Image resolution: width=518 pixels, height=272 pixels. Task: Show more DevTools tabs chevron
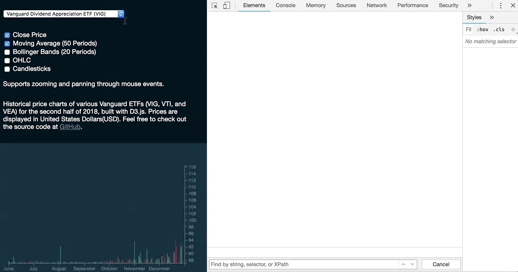click(x=469, y=6)
